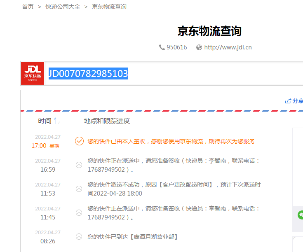Click the timeline marker for 11:53
The width and height of the screenshot is (303, 252).
tap(79, 189)
